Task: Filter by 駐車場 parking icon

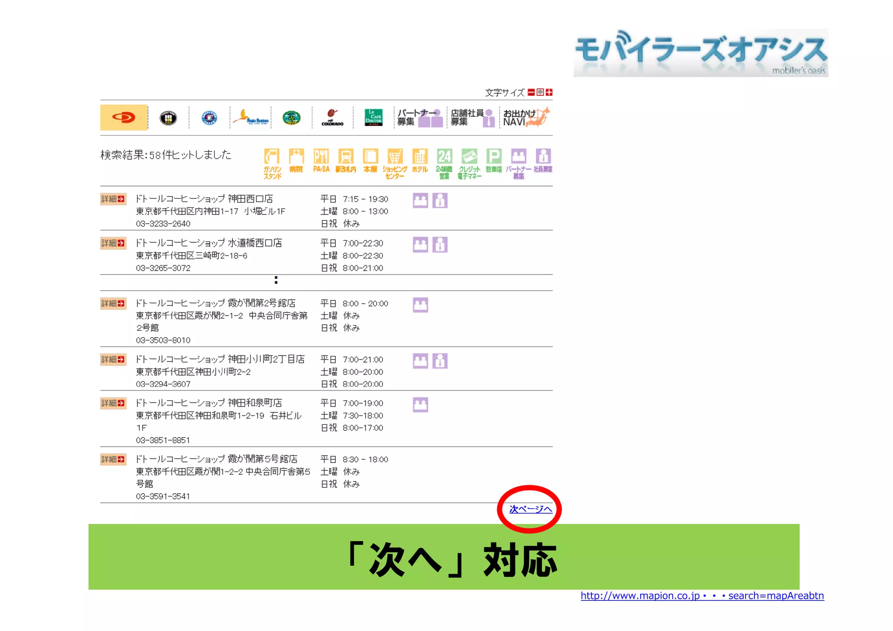Action: tap(494, 160)
